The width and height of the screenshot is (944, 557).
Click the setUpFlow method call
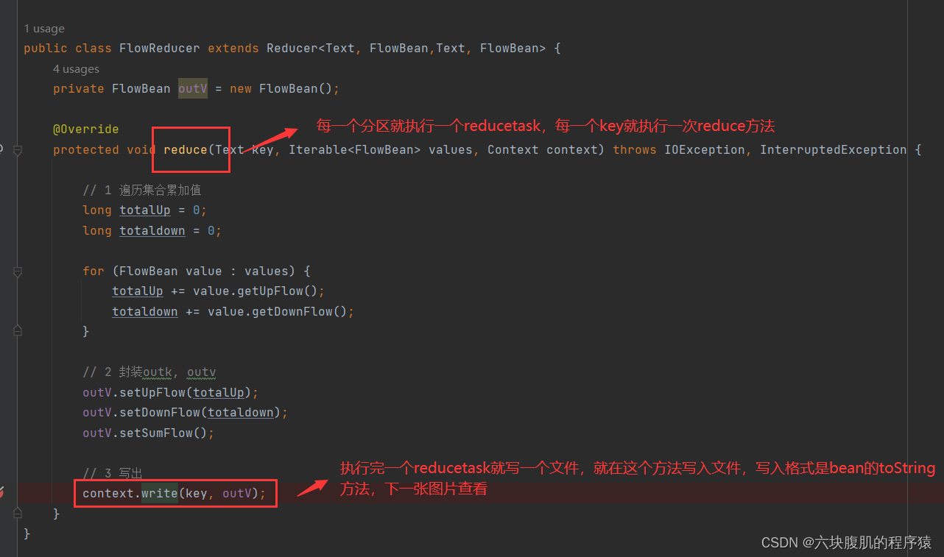[152, 393]
